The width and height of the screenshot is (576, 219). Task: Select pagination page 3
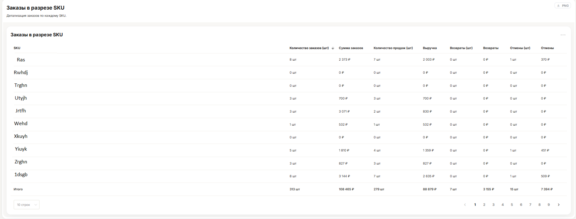[493, 205]
